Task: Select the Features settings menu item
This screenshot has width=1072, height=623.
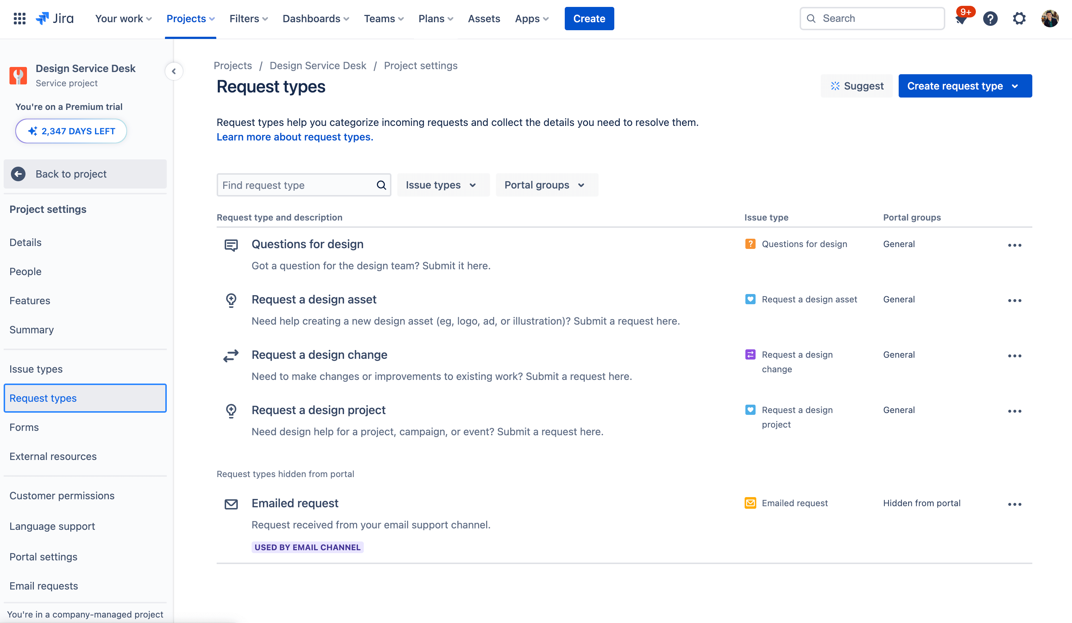Action: [x=29, y=300]
